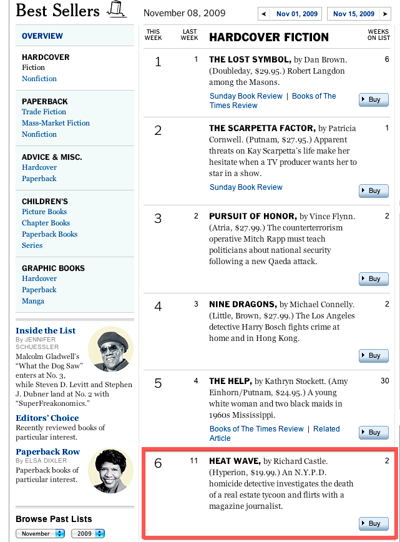Open the month dropdown showing November
The height and width of the screenshot is (542, 400).
pos(41,534)
